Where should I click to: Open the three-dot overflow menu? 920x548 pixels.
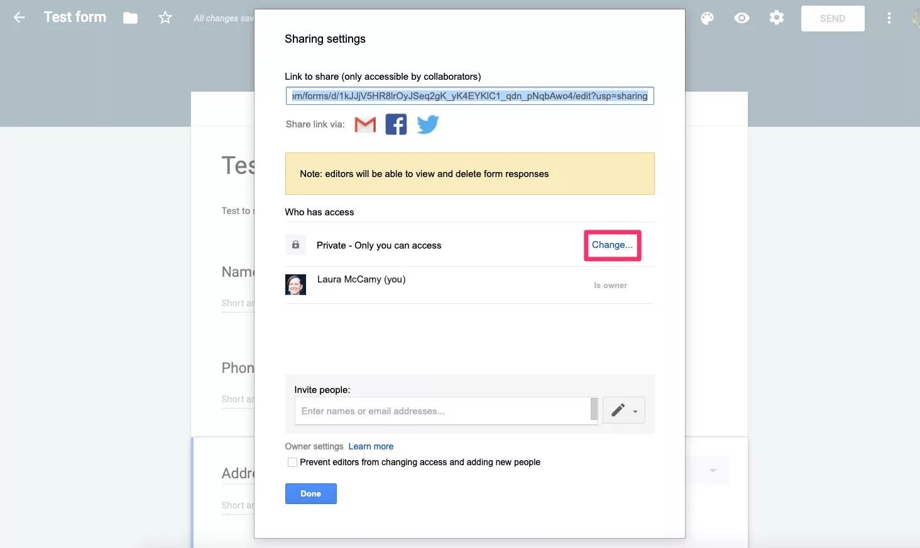click(889, 18)
